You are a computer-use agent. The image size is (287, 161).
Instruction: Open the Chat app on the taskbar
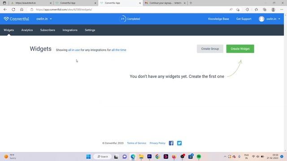125,157
